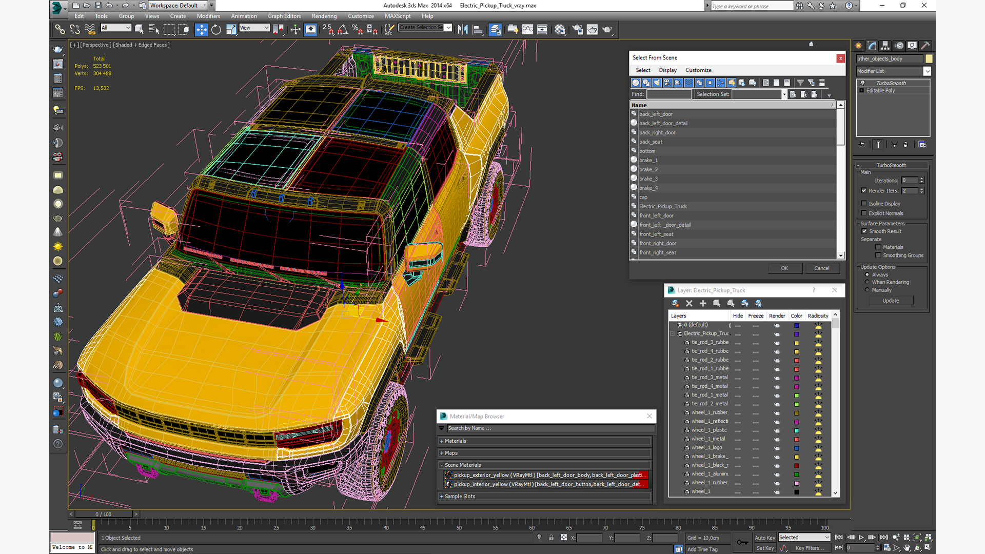985x554 pixels.
Task: Click the Auto Key button
Action: click(x=765, y=538)
